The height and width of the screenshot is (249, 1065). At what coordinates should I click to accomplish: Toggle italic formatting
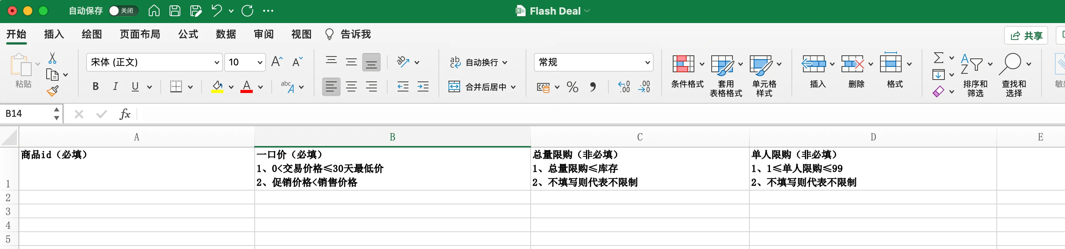(x=115, y=86)
